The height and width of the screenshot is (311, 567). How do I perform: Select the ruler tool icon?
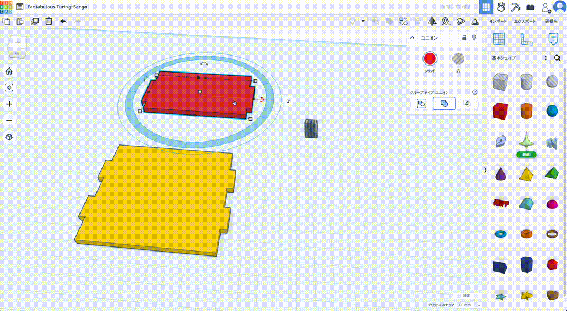526,39
